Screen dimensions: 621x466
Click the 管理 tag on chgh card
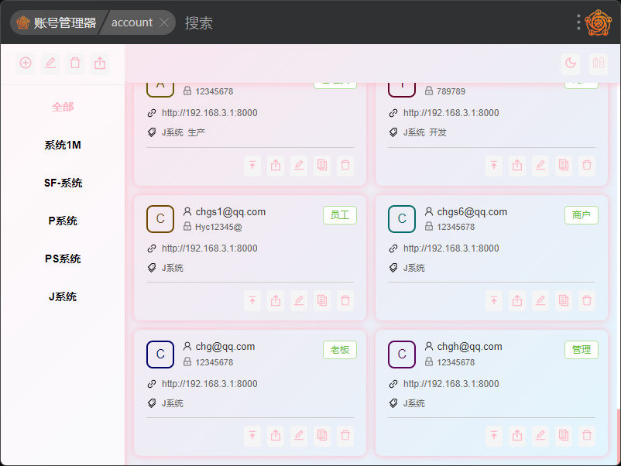pyautogui.click(x=582, y=350)
